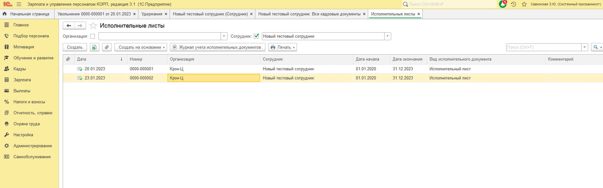Open attached files paperclip button
The height and width of the screenshot is (188, 603).
coord(107,47)
